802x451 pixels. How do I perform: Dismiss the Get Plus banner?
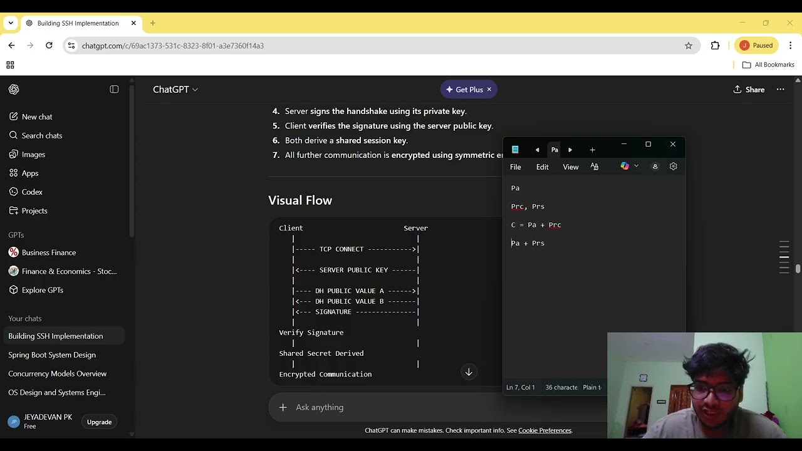tap(489, 90)
